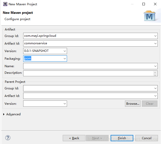Open the Artifact Id dropdown arrow under Artifact
Image resolution: width=161 pixels, height=144 pixels.
155,44
